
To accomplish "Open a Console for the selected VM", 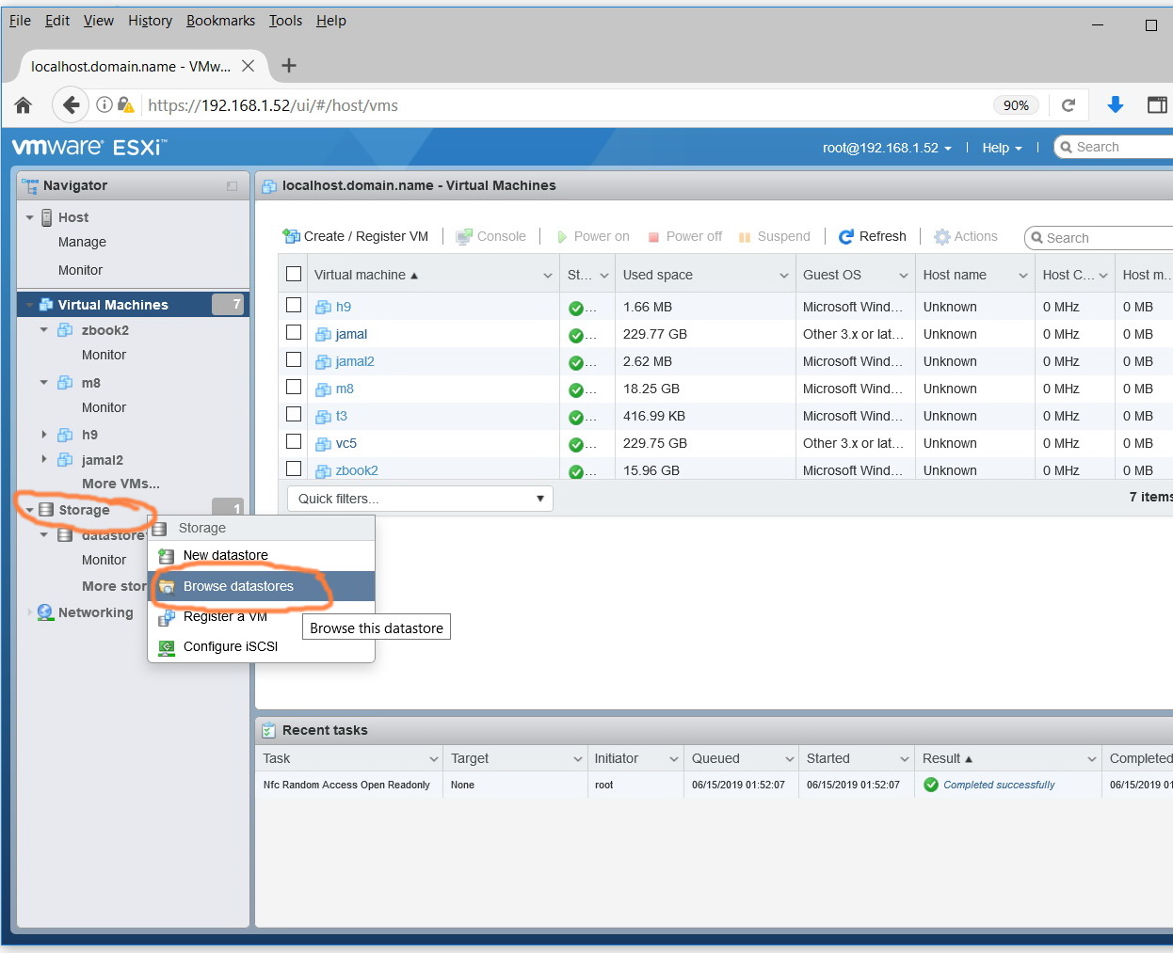I will [491, 236].
